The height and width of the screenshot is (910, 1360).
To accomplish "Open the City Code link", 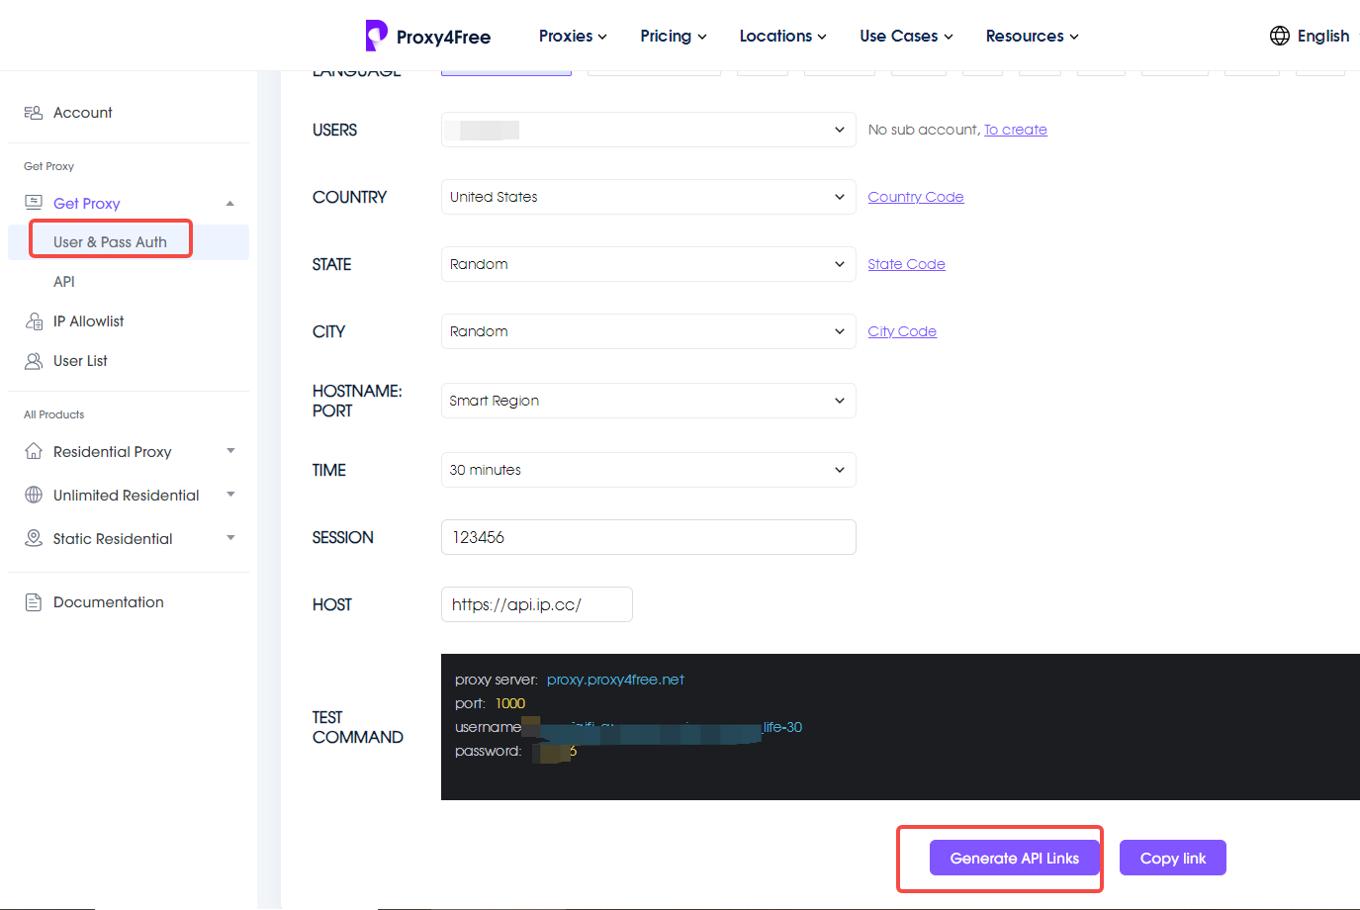I will click(x=902, y=331).
